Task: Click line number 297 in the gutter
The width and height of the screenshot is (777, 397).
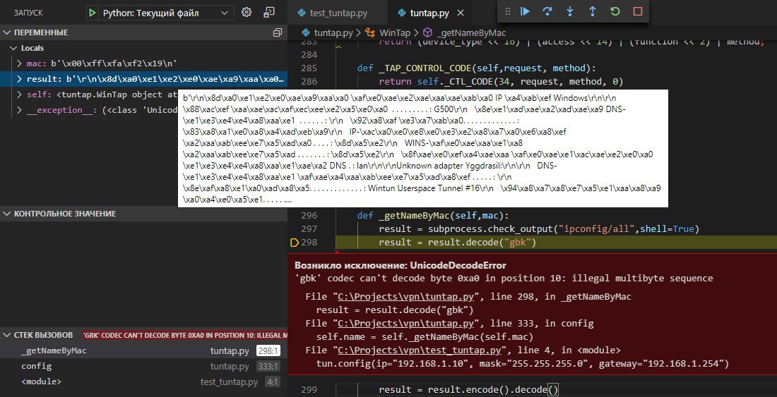Action: (x=309, y=229)
